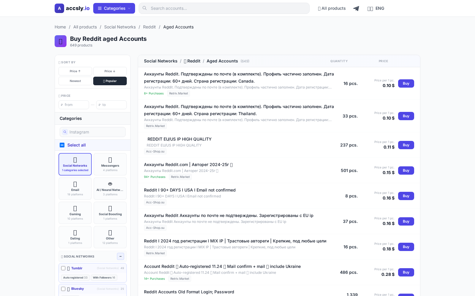Click the search magnifier icon

pos(145,8)
